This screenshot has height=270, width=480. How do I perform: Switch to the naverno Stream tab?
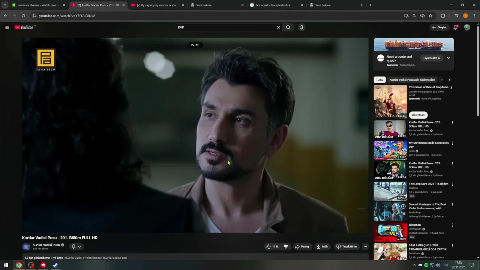[39, 5]
